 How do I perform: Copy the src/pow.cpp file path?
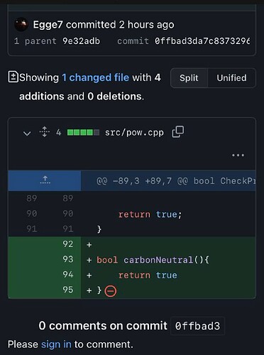tap(177, 132)
